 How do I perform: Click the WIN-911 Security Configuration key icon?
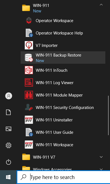click(29, 107)
